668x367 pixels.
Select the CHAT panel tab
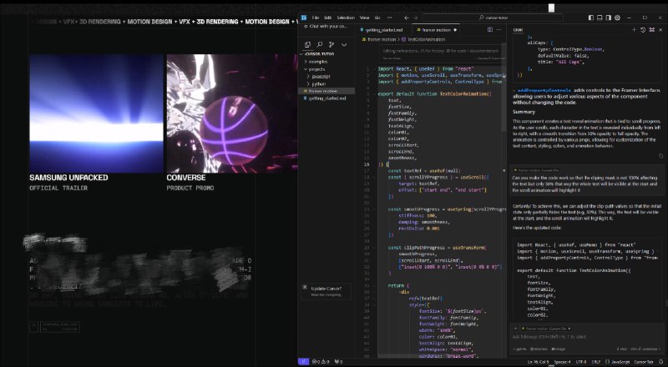click(x=518, y=30)
